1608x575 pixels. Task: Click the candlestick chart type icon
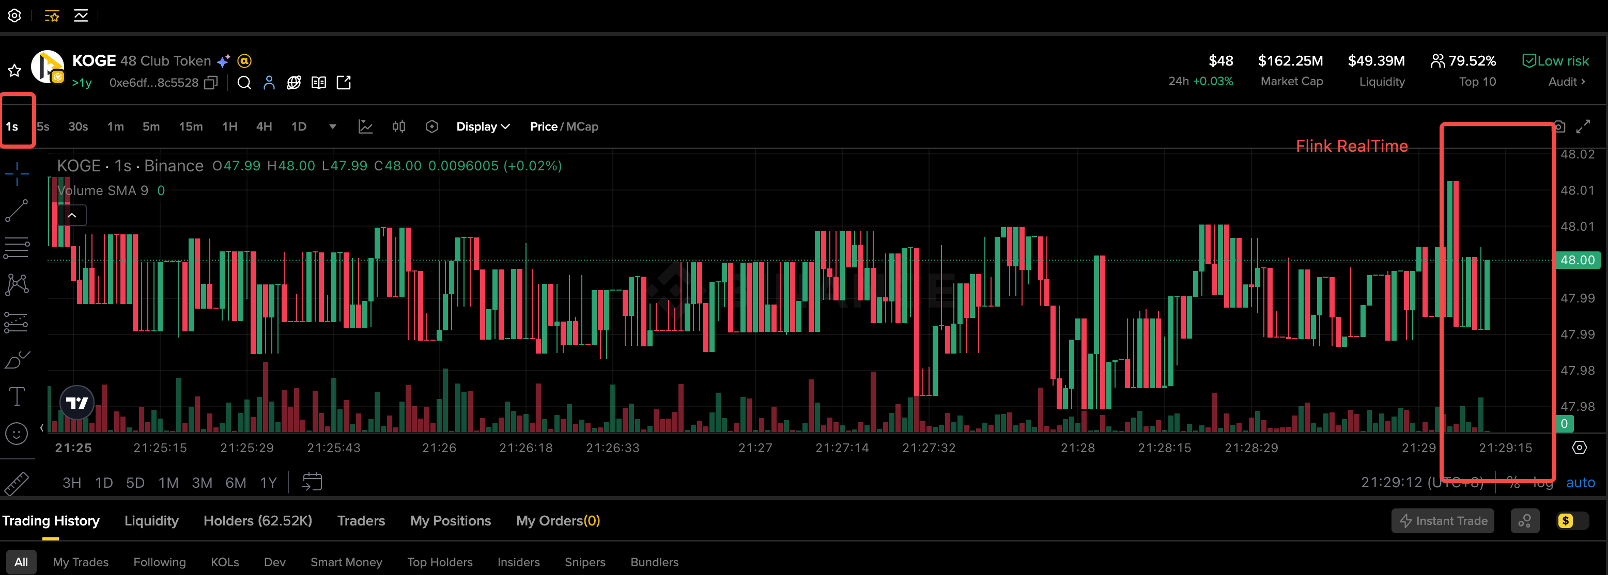point(399,126)
